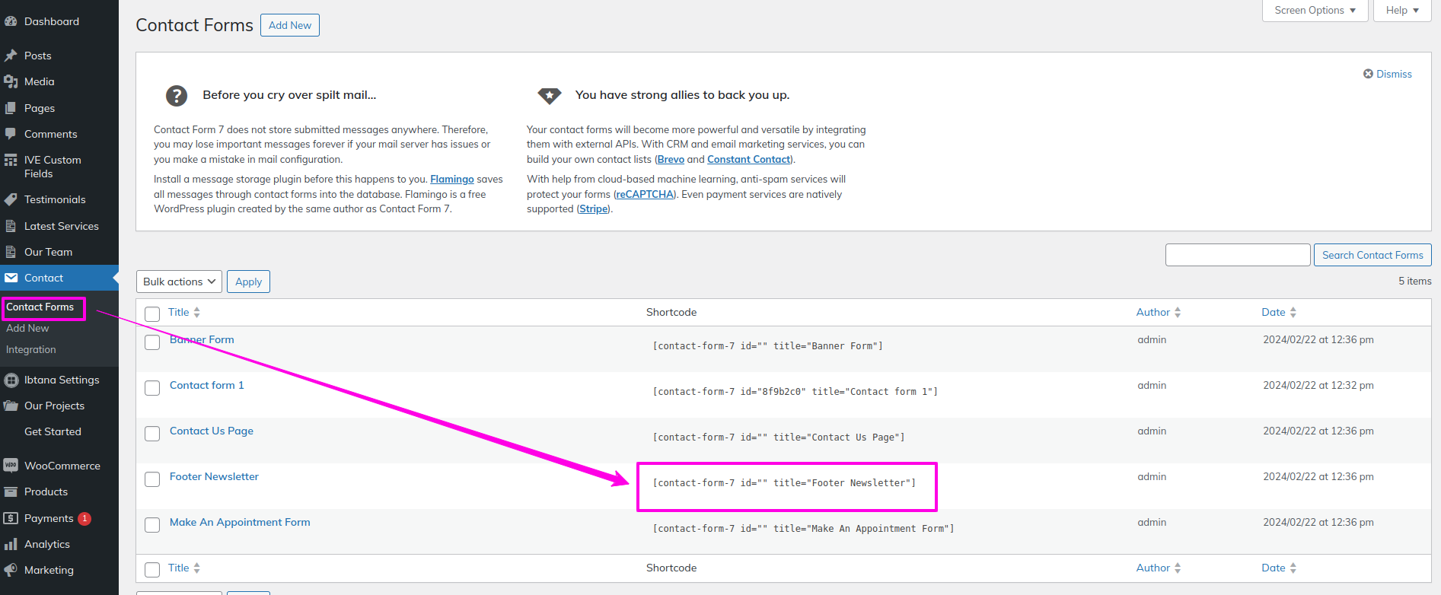
Task: Click the Analytics bar chart icon
Action: 11,544
